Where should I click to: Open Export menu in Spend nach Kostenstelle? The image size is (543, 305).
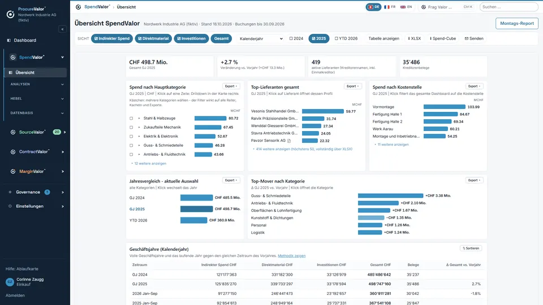click(474, 86)
